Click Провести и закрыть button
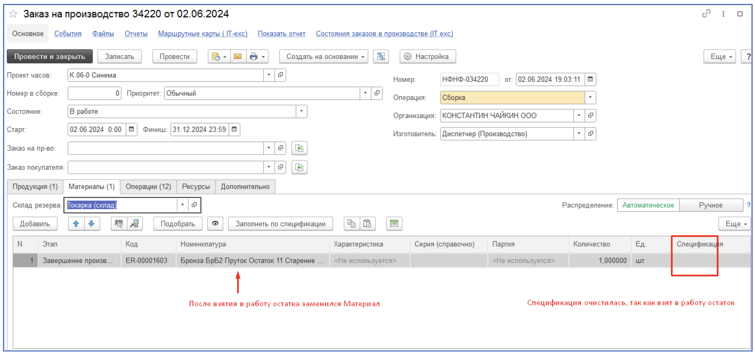755x356 pixels. click(50, 56)
